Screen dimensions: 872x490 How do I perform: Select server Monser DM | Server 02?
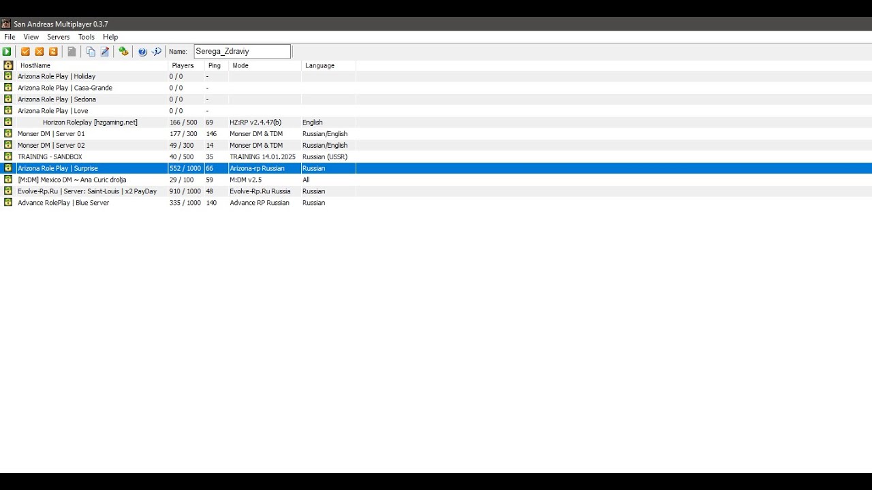(x=51, y=145)
